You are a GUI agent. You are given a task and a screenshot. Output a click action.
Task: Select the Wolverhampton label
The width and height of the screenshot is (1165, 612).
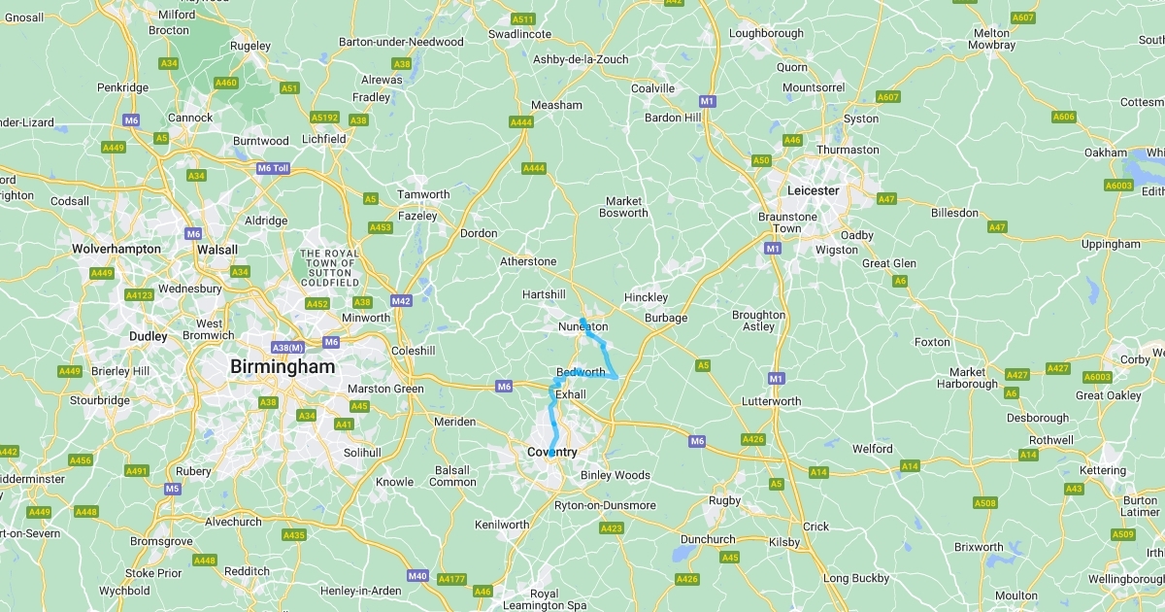[116, 249]
